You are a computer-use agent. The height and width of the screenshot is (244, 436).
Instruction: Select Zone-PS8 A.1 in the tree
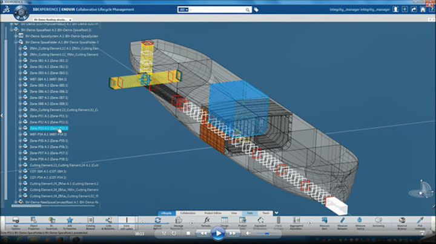click(x=49, y=159)
